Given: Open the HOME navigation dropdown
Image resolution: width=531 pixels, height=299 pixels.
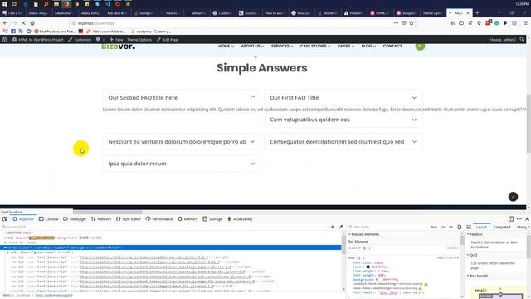Looking at the screenshot, I should pyautogui.click(x=226, y=46).
